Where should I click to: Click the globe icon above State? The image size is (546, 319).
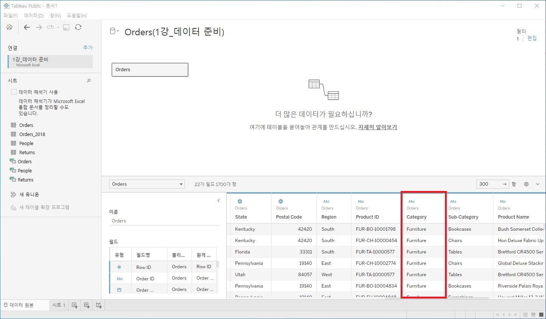pos(240,202)
